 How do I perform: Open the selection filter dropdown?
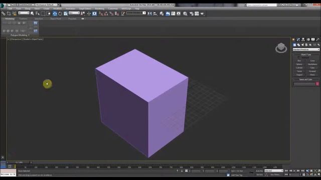click(24, 13)
